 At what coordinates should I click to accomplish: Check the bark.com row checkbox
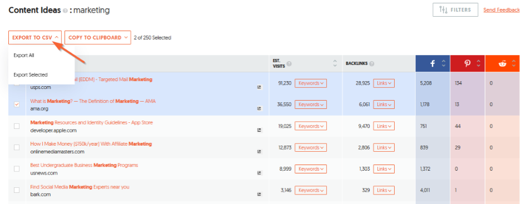coord(17,190)
